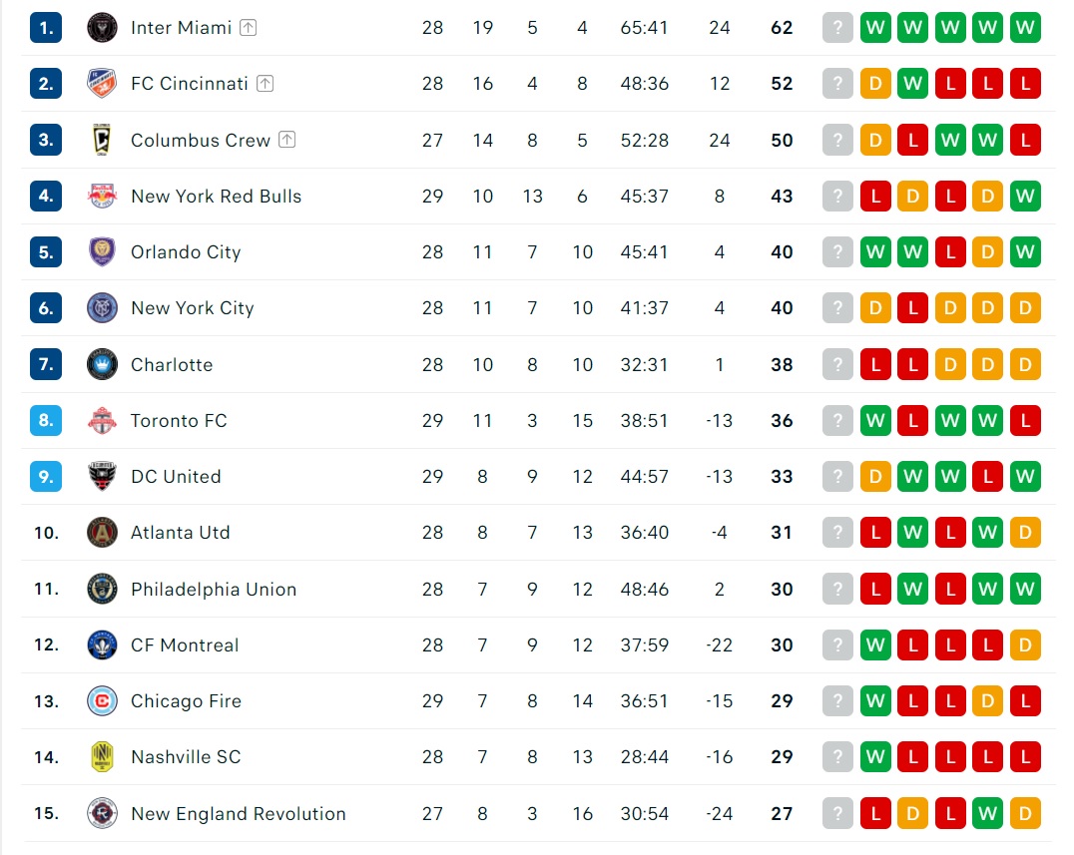Click the promotion arrow icon beside Inter Miami
Screen dimensions: 1074x855
[248, 27]
